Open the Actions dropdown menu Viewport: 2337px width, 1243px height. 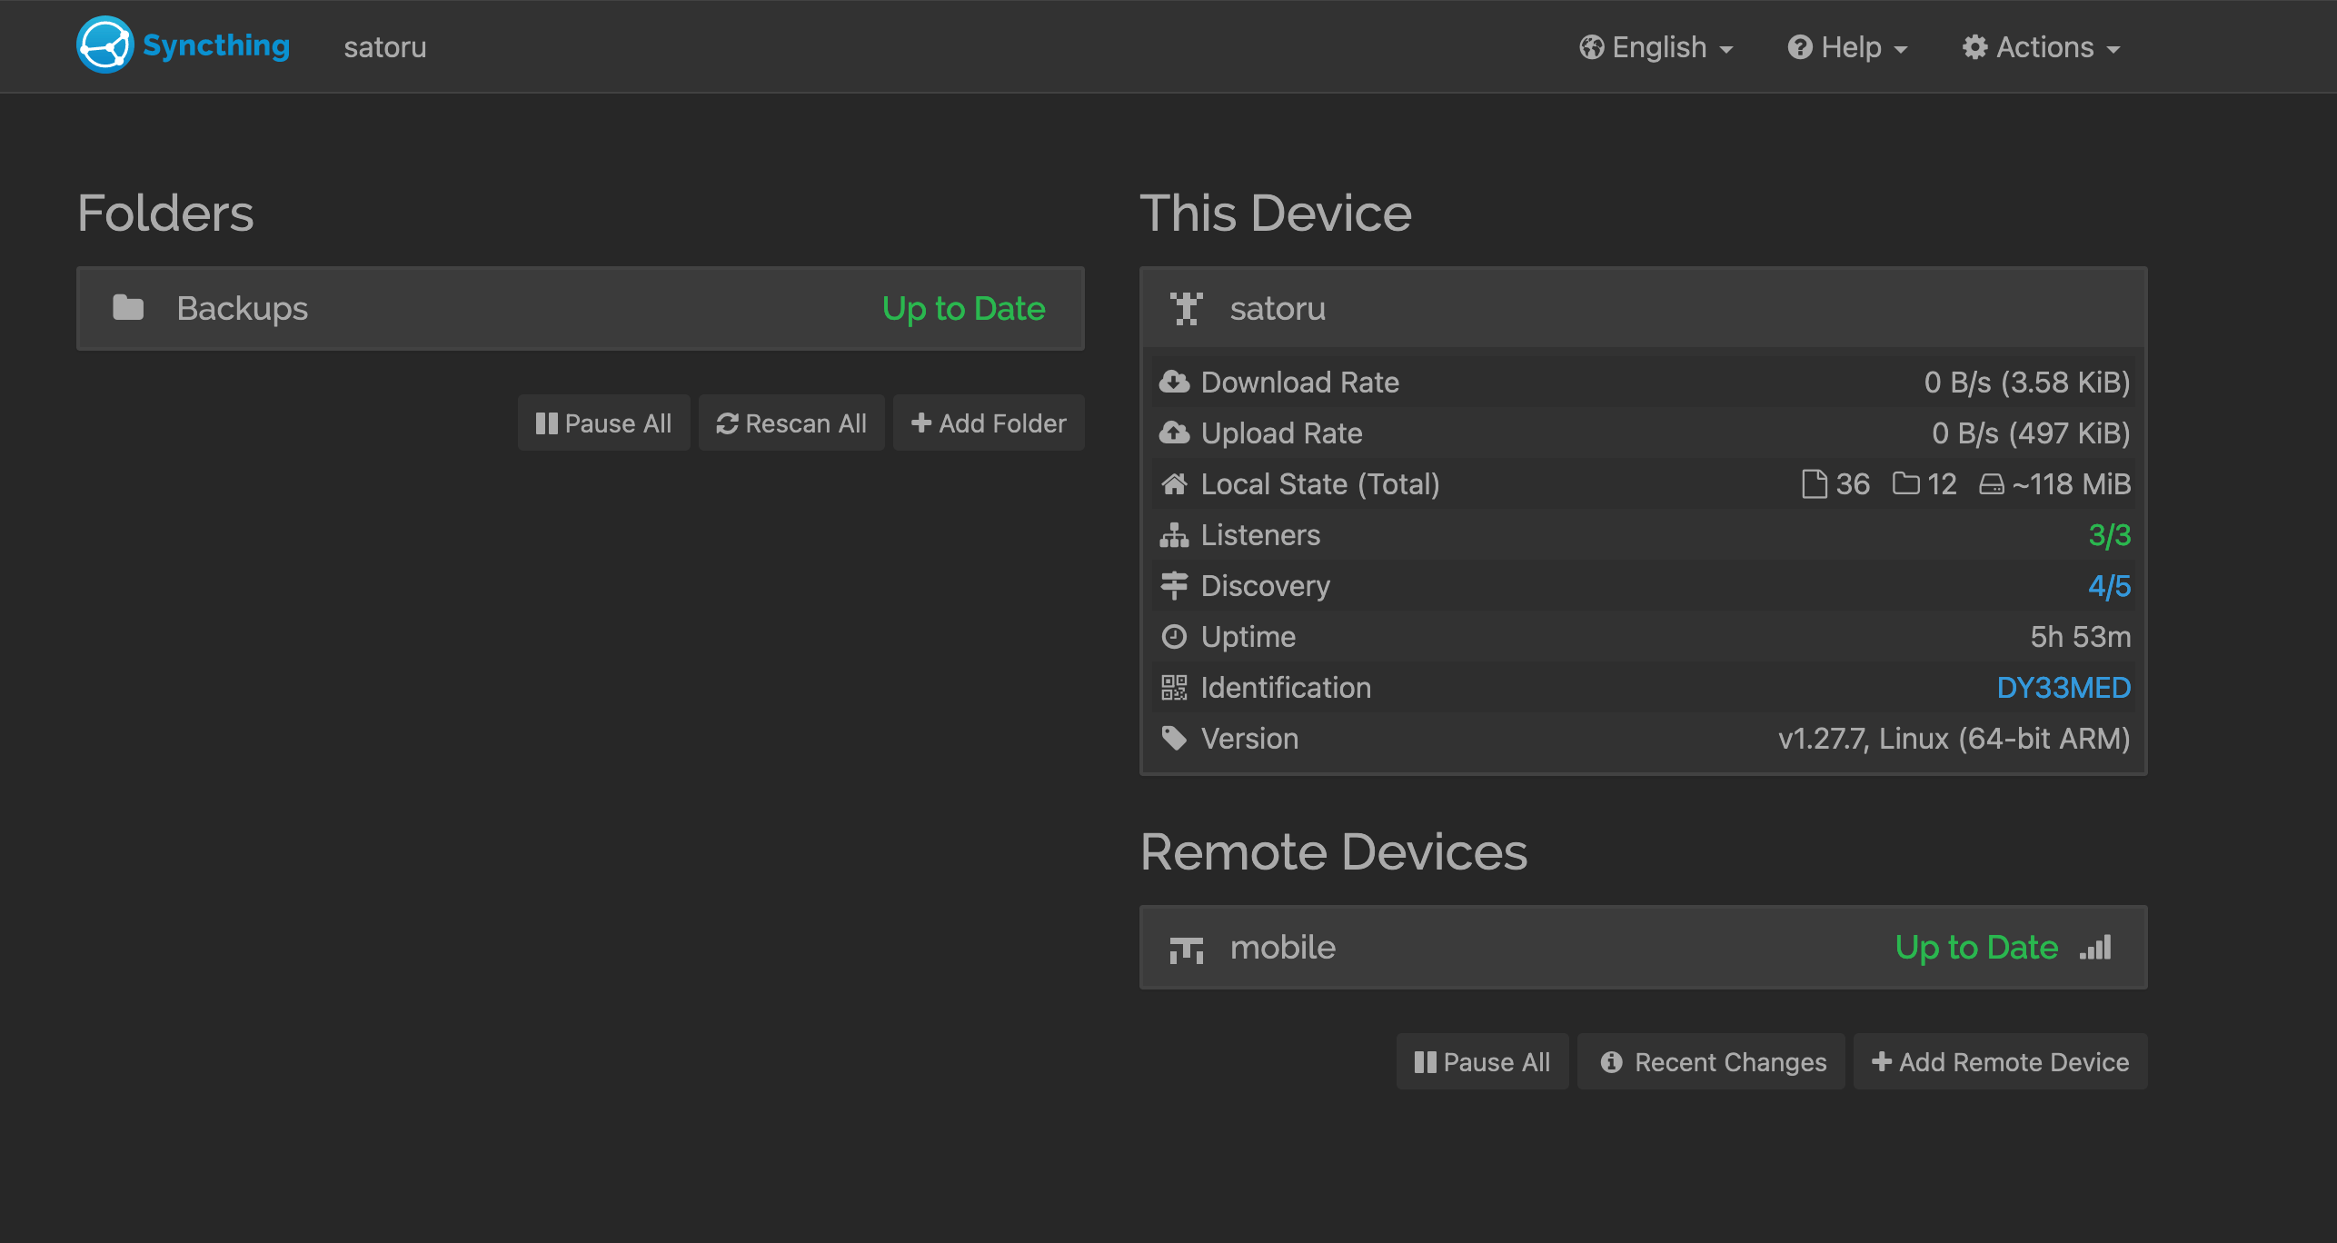pos(2041,47)
